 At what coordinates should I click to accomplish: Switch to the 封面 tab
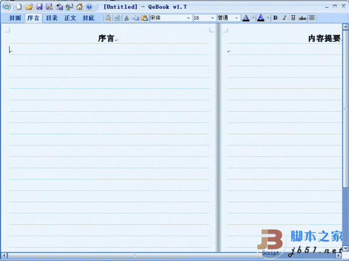point(15,18)
